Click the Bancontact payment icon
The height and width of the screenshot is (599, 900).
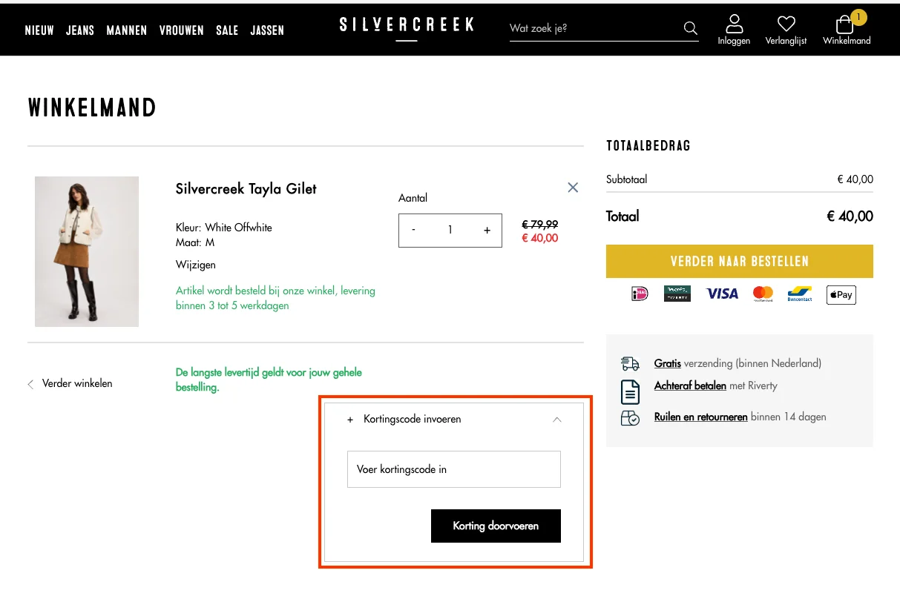(799, 294)
